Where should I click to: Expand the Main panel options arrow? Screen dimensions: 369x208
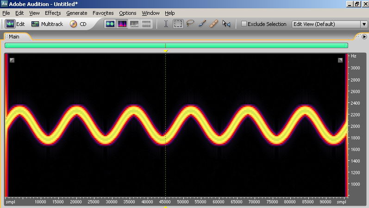pyautogui.click(x=364, y=36)
